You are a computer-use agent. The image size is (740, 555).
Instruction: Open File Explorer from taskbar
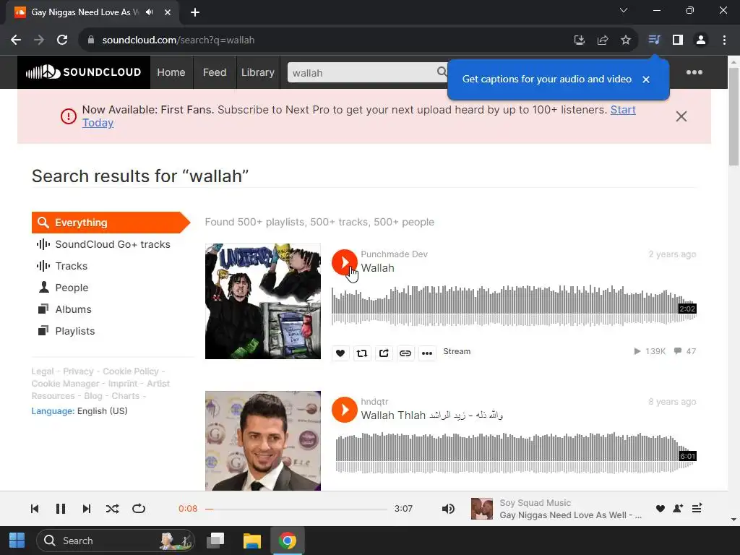click(x=252, y=541)
